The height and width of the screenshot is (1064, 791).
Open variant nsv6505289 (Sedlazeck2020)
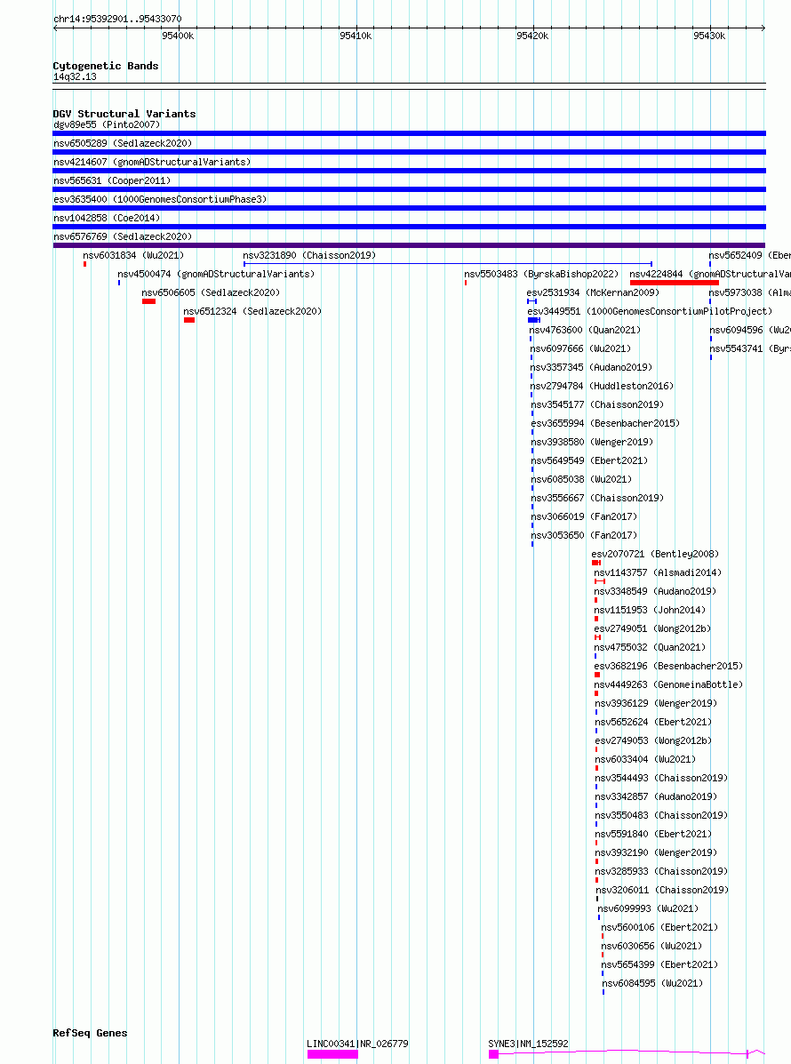123,143
